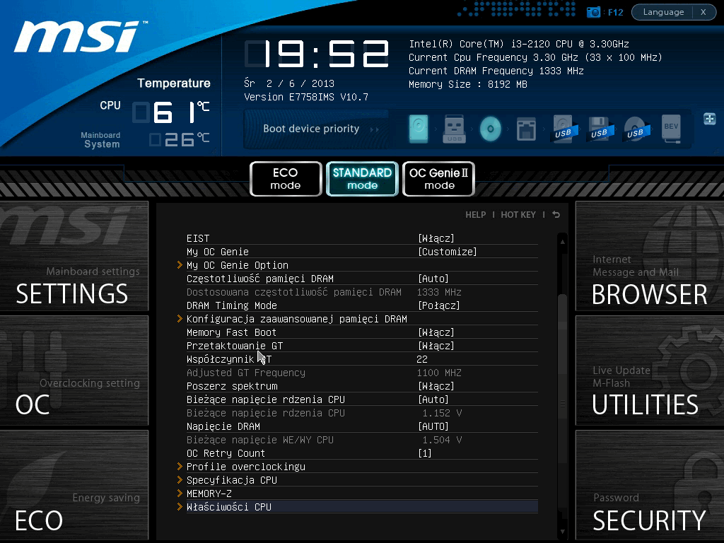Click Version E7758IMS V10.7 text
Image resolution: width=724 pixels, height=543 pixels.
click(306, 97)
